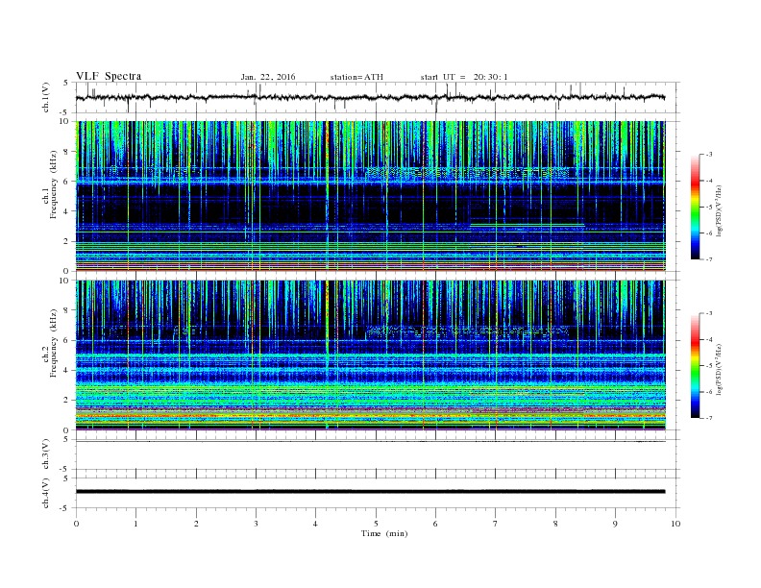Click inside the ch.1 spectrogram panel
The width and height of the screenshot is (761, 588).
click(370, 196)
